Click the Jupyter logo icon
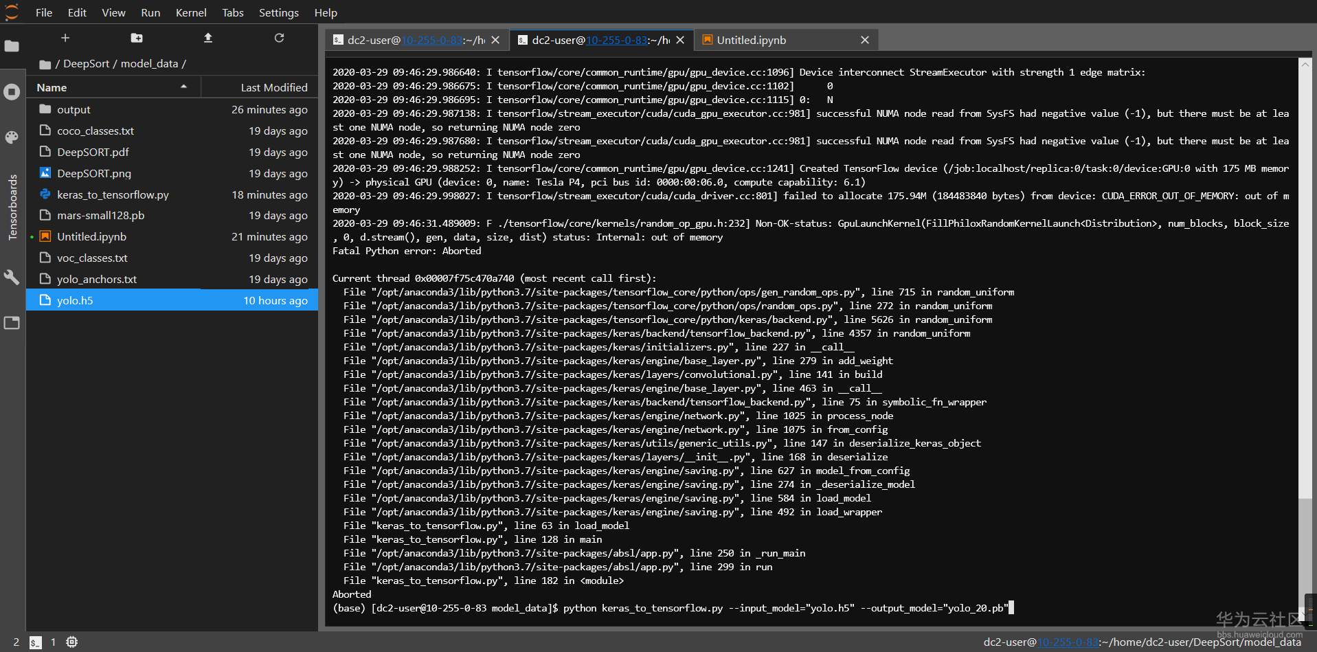Image resolution: width=1317 pixels, height=652 pixels. tap(12, 12)
